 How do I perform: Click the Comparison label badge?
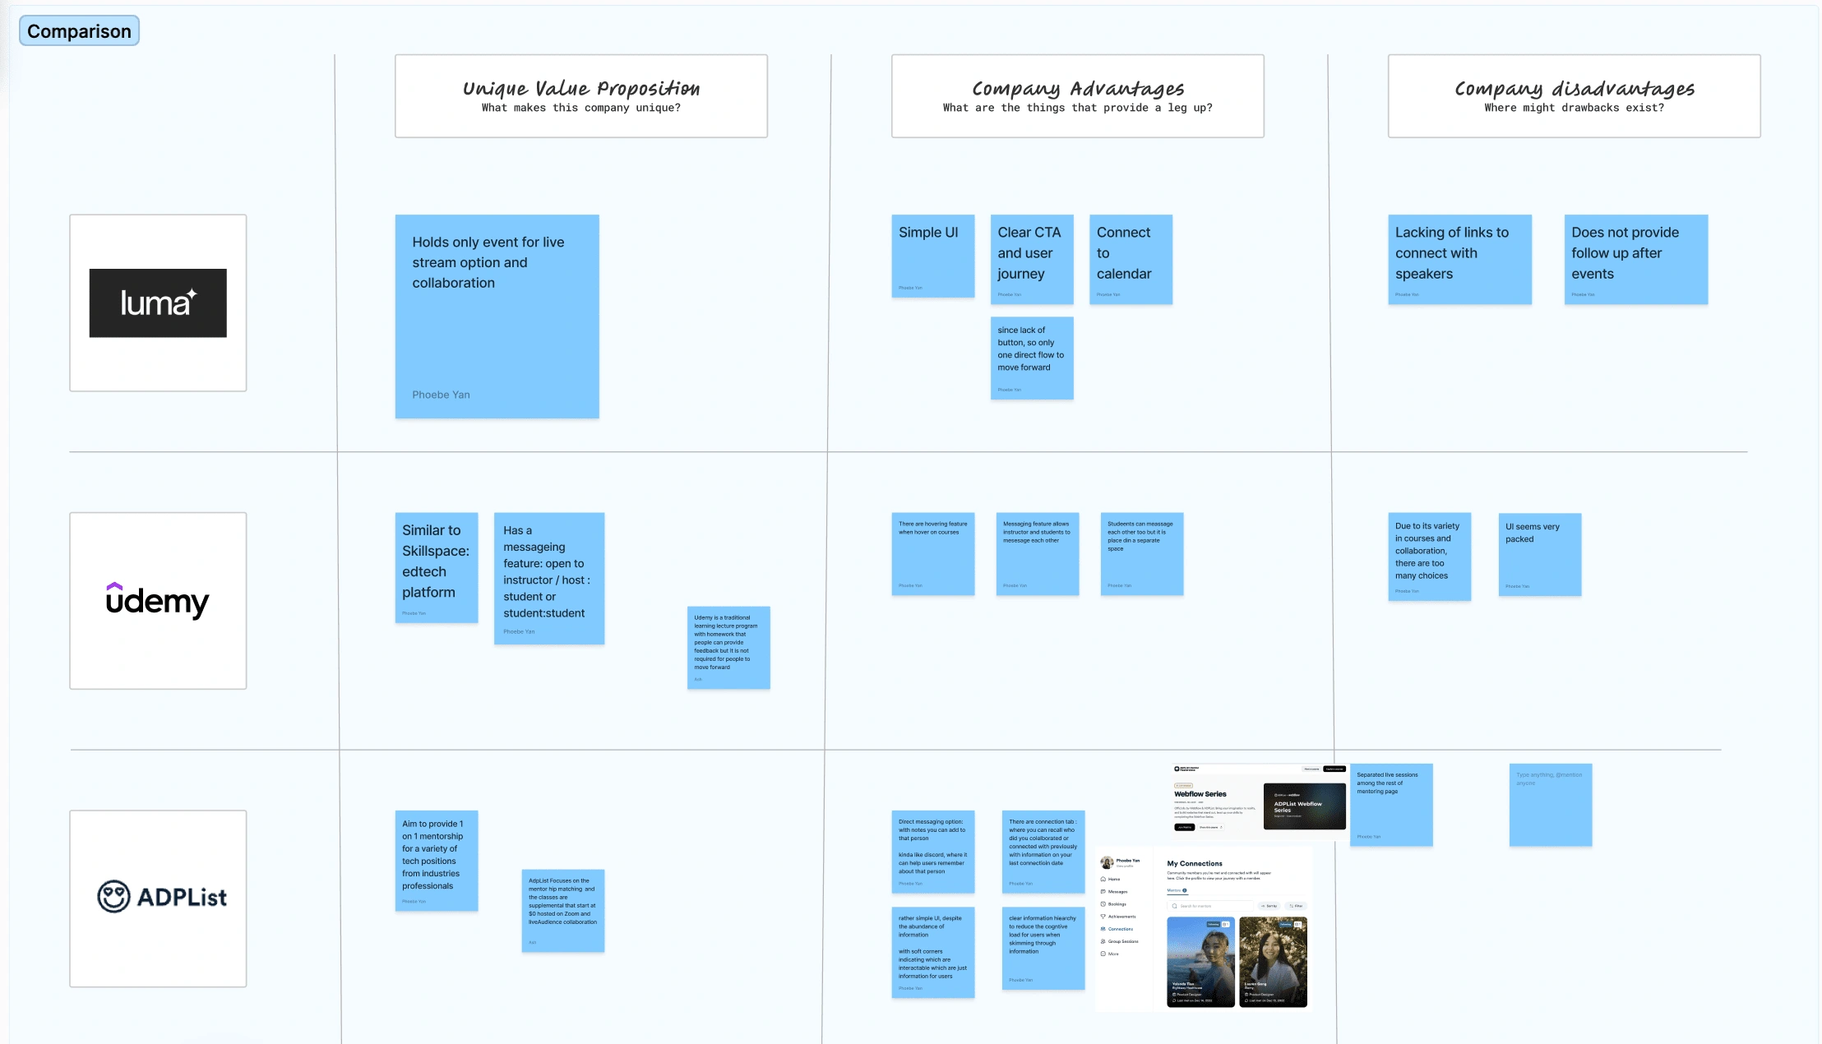click(77, 29)
